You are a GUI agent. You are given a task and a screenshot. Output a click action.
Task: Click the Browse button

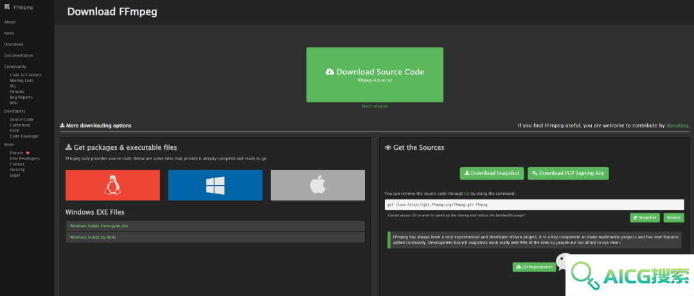[673, 218]
